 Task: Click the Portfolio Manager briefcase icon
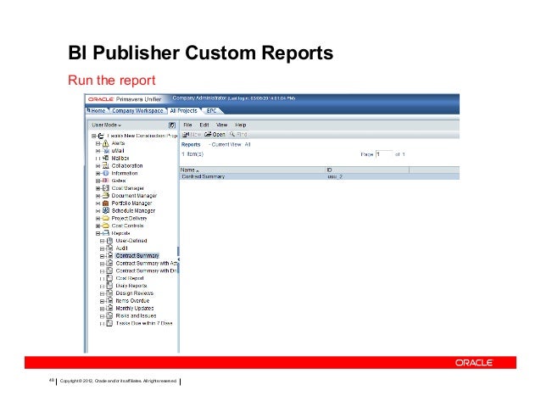pyautogui.click(x=106, y=203)
